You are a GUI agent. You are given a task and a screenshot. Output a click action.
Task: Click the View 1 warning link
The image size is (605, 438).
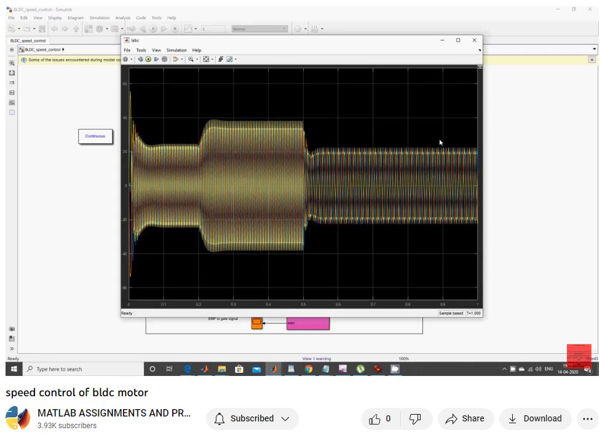tap(316, 359)
